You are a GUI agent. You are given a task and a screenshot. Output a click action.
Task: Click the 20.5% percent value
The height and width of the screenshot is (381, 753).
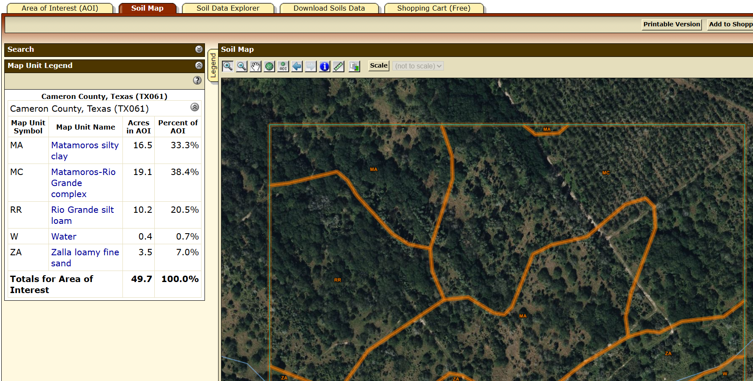tap(185, 210)
